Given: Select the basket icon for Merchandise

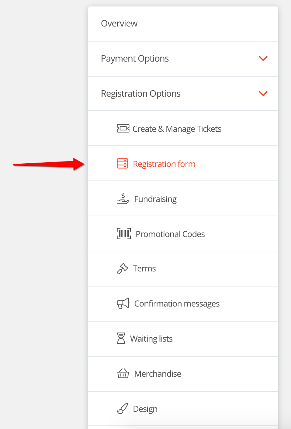Looking at the screenshot, I should 123,373.
